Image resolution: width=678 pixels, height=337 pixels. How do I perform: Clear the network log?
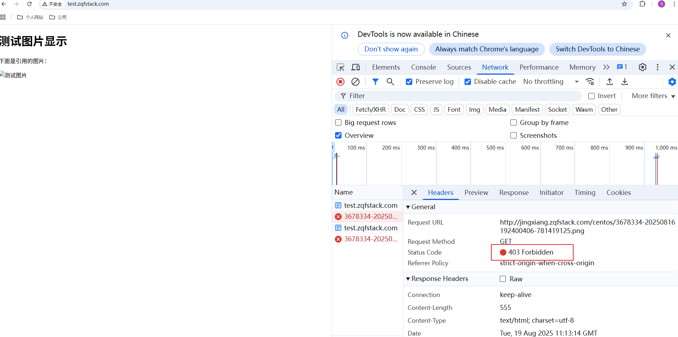(x=355, y=82)
